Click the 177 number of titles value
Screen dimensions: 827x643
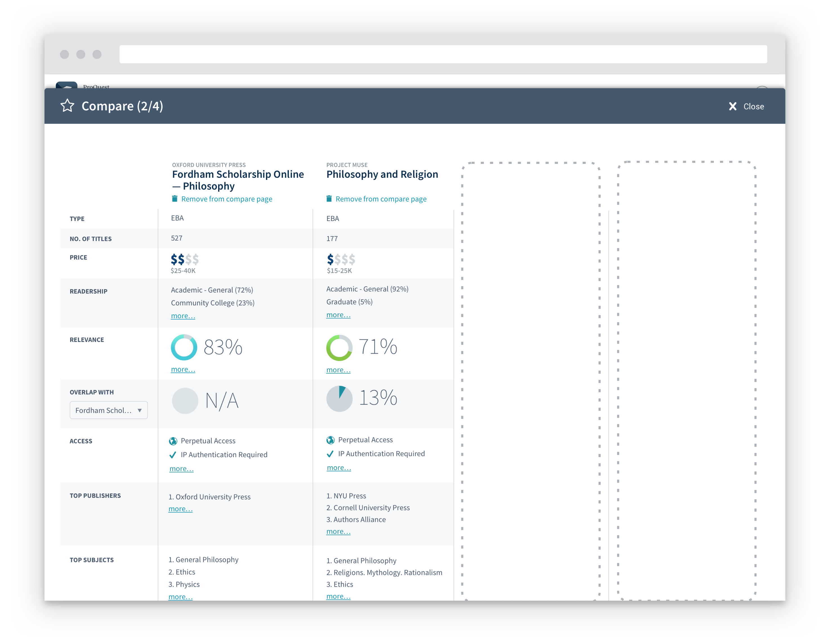(x=332, y=238)
